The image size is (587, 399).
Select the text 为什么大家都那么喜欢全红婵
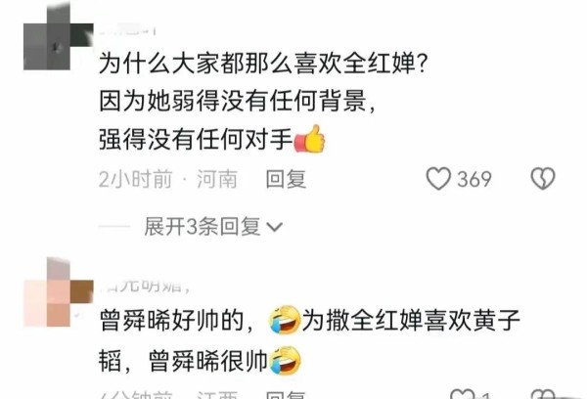click(x=258, y=63)
